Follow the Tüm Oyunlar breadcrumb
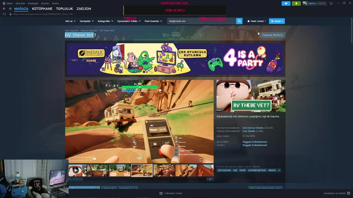Screen dimensions: 353x198 point(71,31)
